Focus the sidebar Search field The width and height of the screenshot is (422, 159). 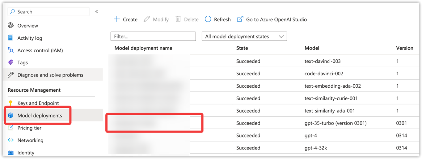pyautogui.click(x=49, y=12)
